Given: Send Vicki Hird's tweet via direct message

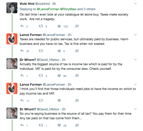Looking at the screenshot, I should 77,26.
